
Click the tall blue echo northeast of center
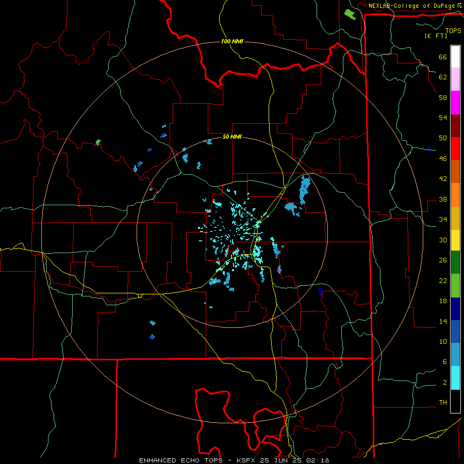tap(305, 189)
